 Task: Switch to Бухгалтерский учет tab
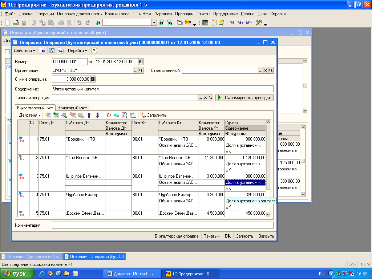(35, 108)
